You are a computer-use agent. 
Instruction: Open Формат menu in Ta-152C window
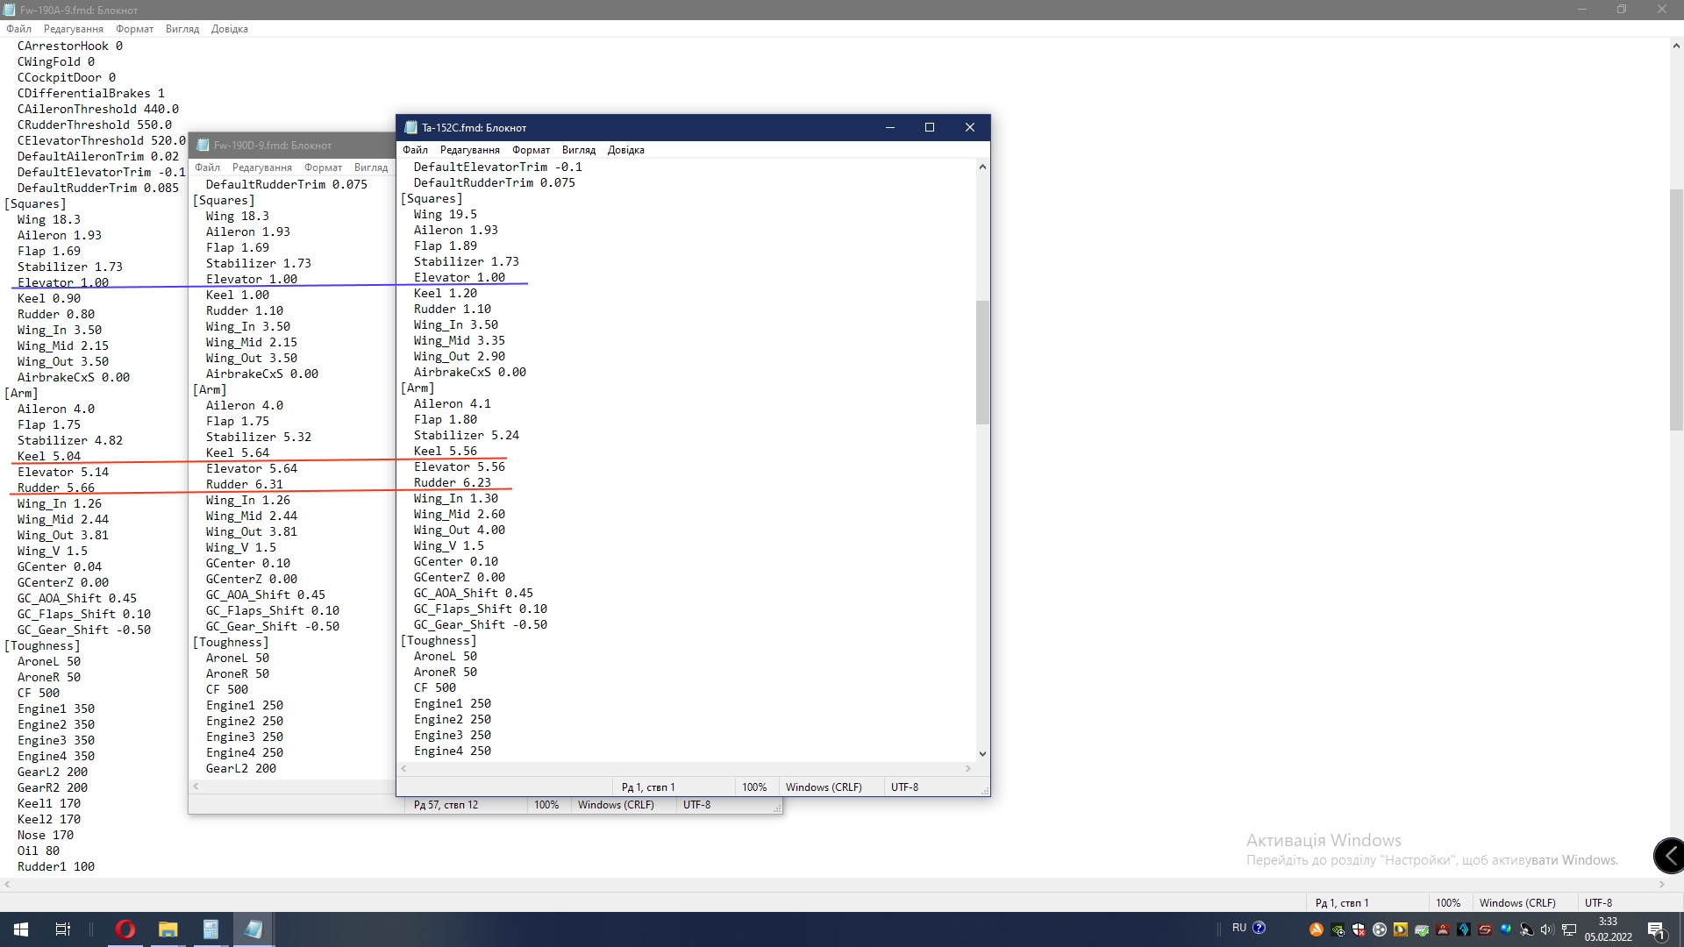[x=531, y=150]
